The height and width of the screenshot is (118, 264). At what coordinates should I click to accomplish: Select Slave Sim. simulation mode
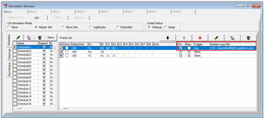[63, 27]
